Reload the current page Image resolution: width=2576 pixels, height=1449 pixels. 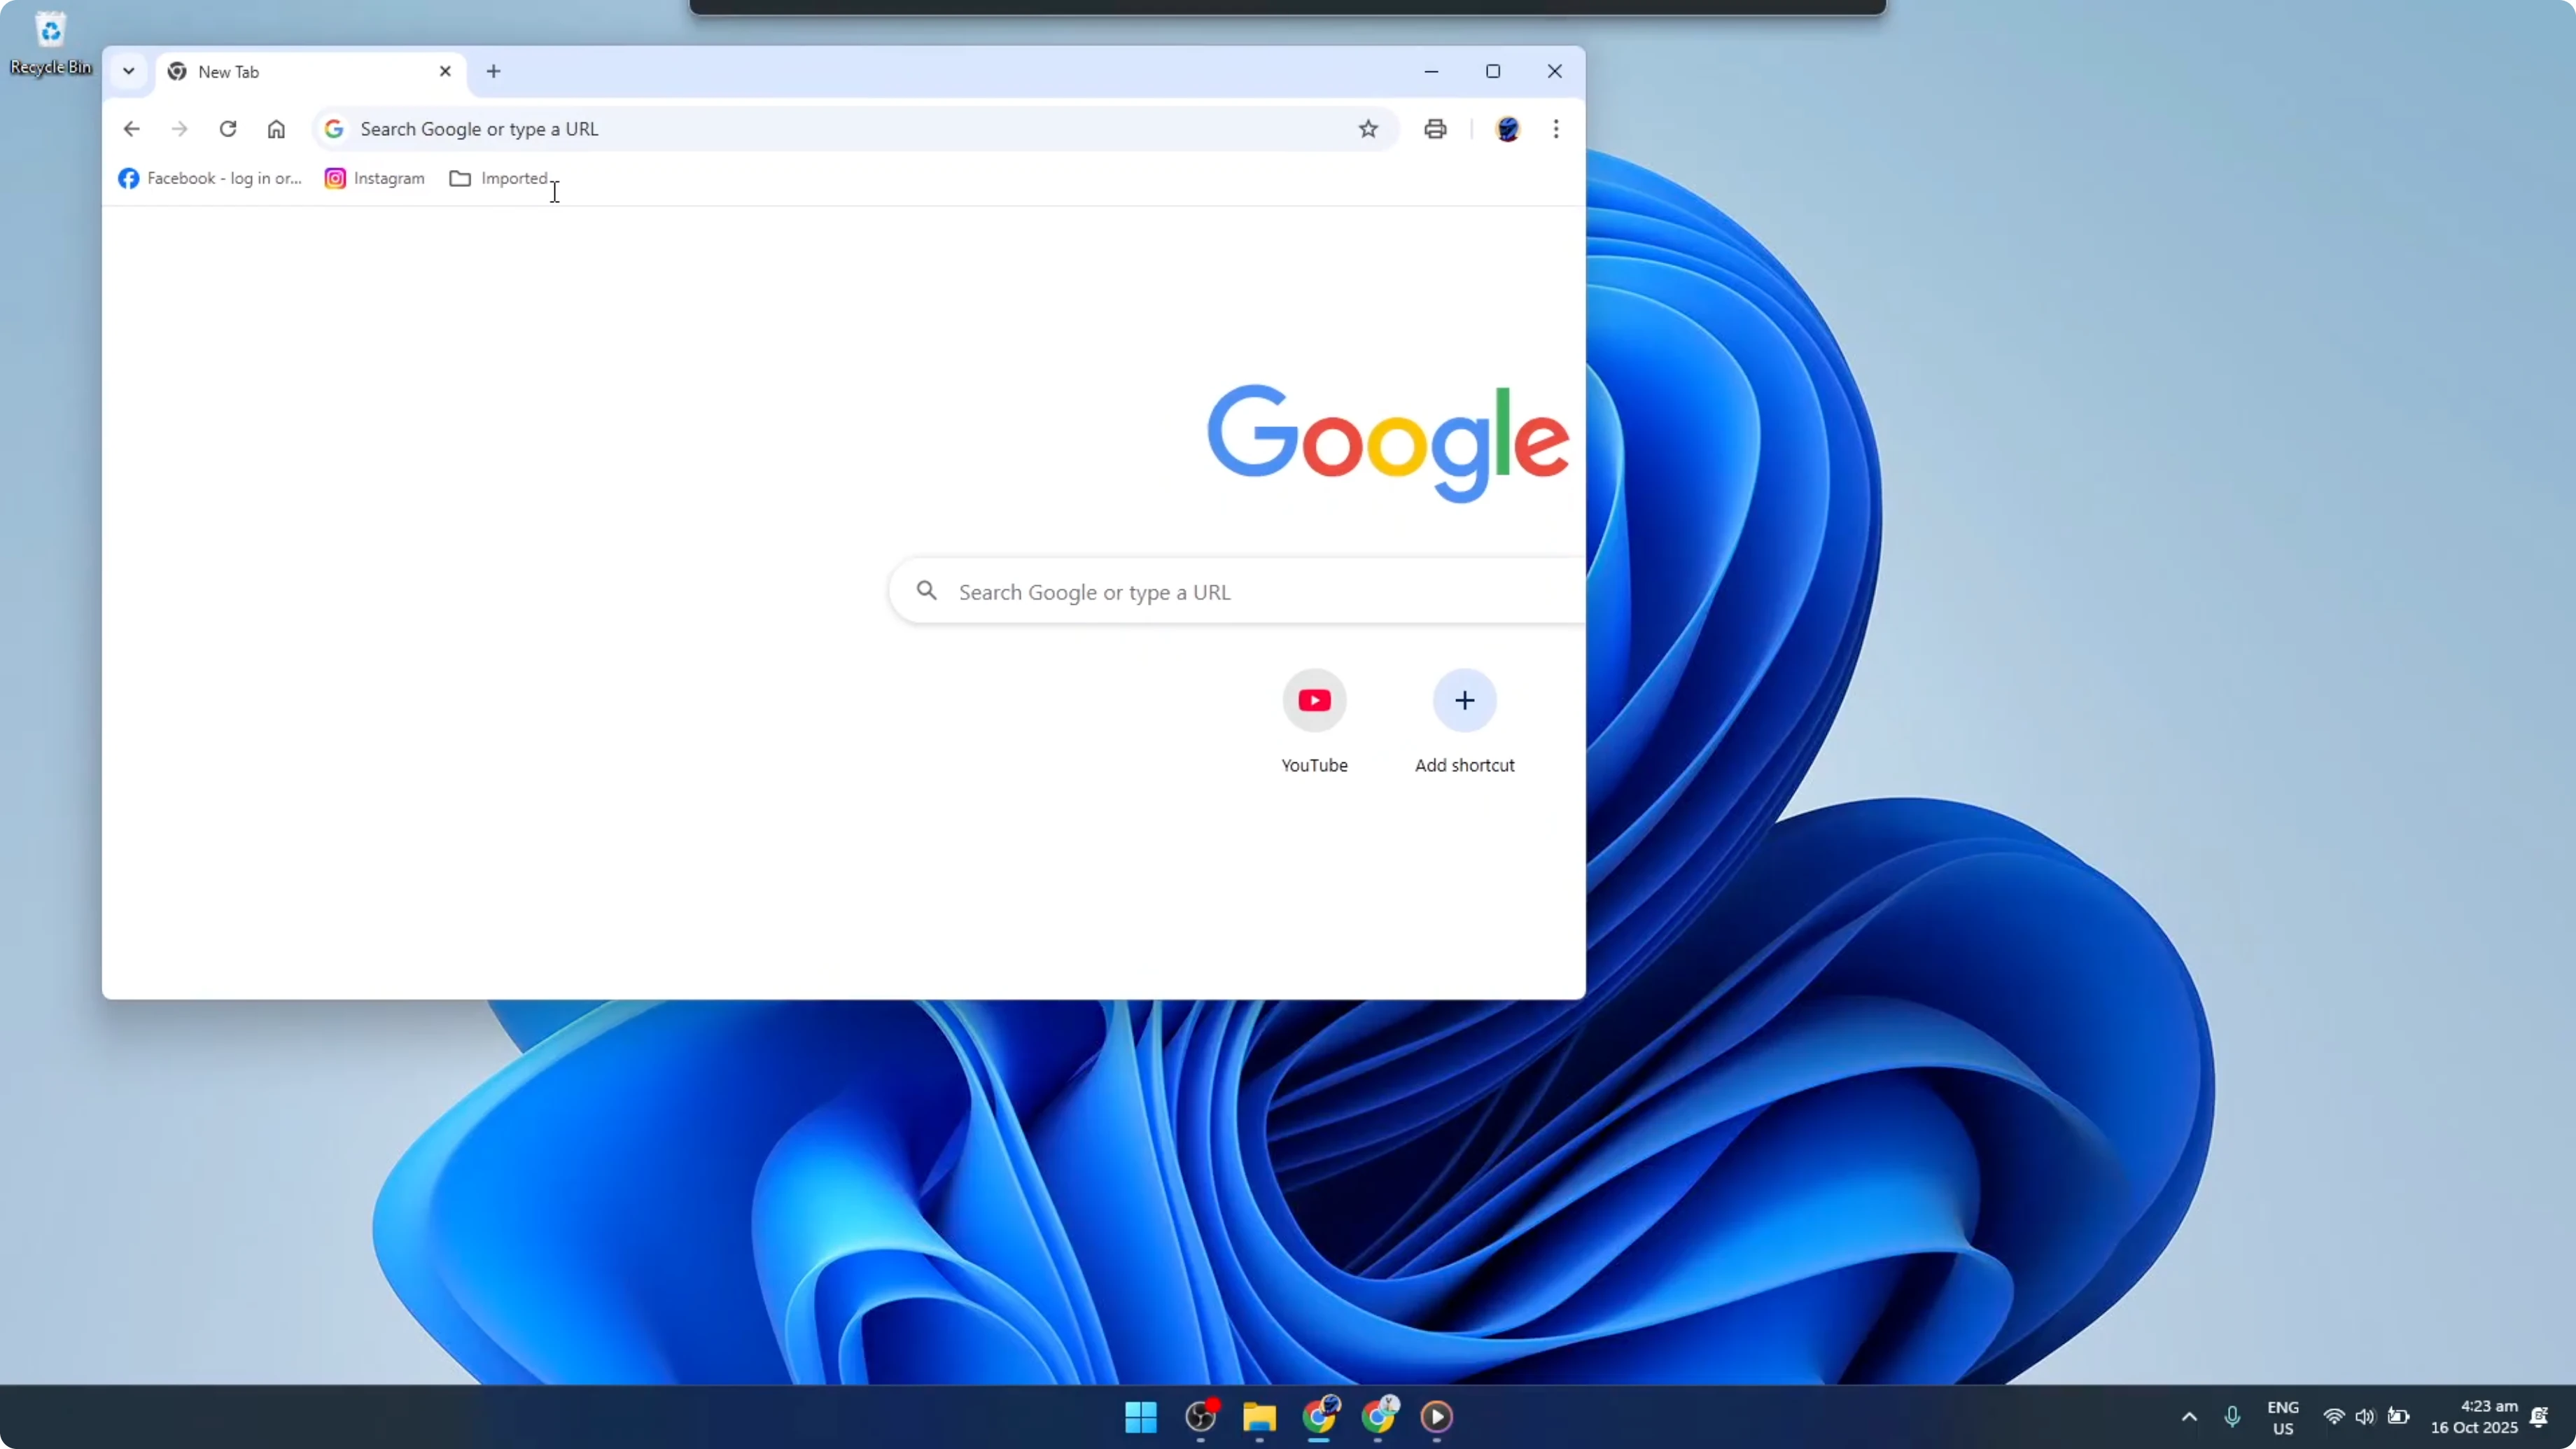pos(228,129)
